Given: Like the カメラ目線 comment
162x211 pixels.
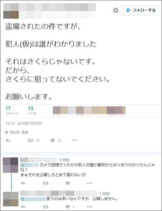Looking at the screenshot, I should [67, 183].
